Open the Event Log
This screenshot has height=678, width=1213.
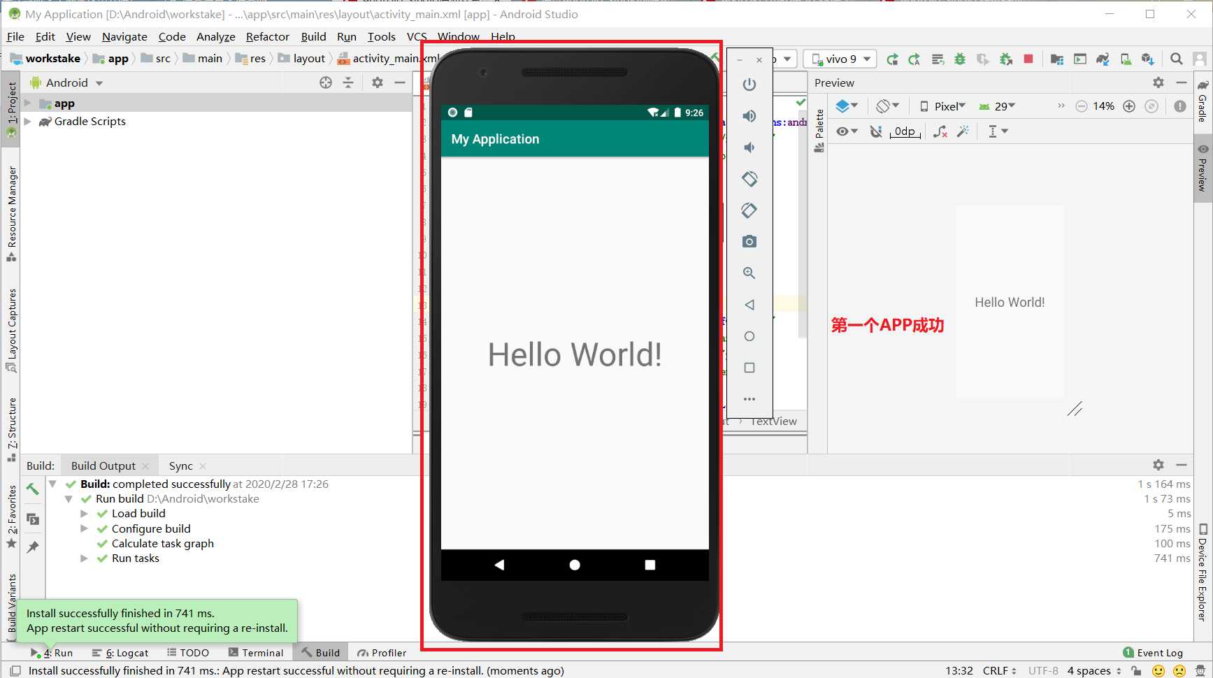click(1153, 653)
